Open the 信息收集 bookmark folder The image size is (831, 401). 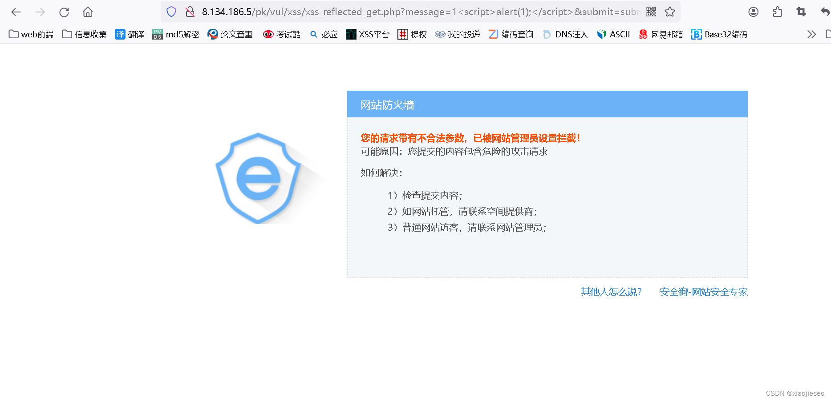(85, 34)
